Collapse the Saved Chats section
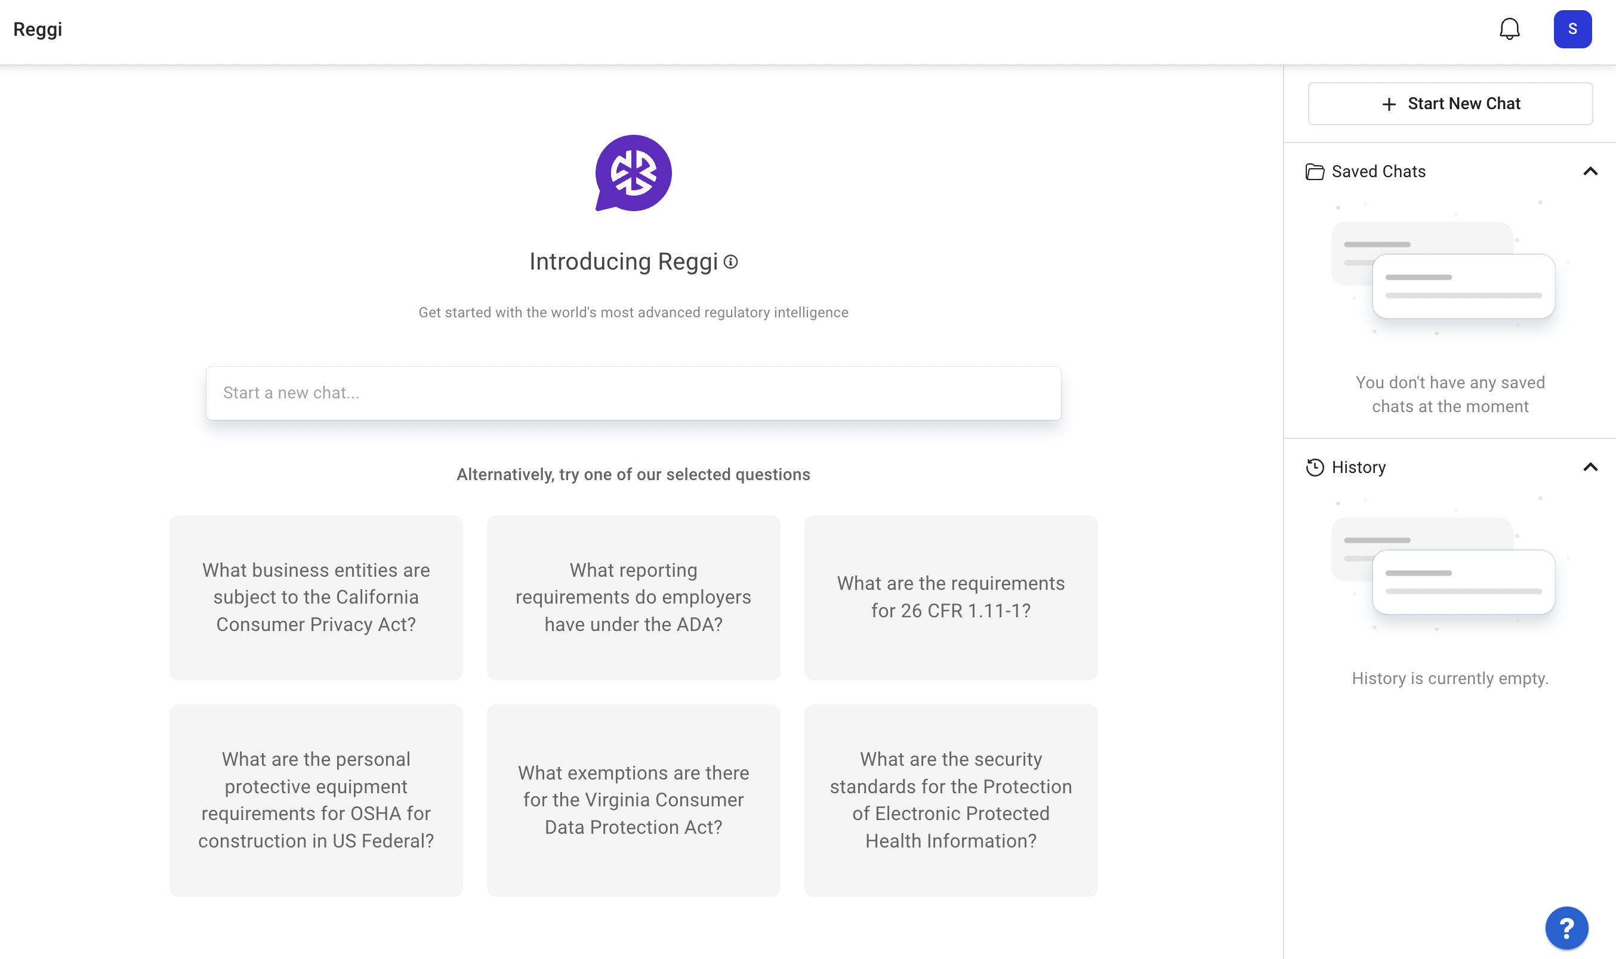Screen dimensions: 1616x959 [x=1590, y=171]
